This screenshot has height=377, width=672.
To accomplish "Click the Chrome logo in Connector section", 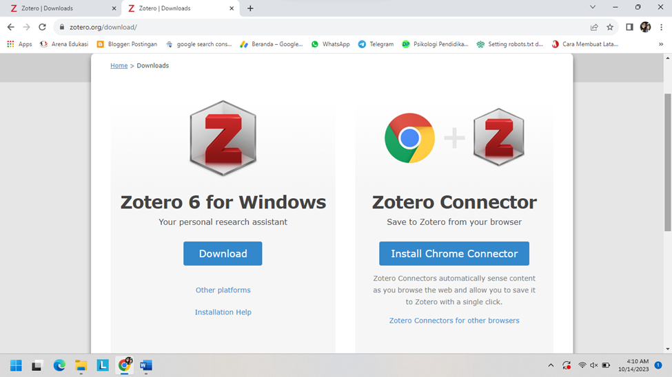I will tap(409, 138).
